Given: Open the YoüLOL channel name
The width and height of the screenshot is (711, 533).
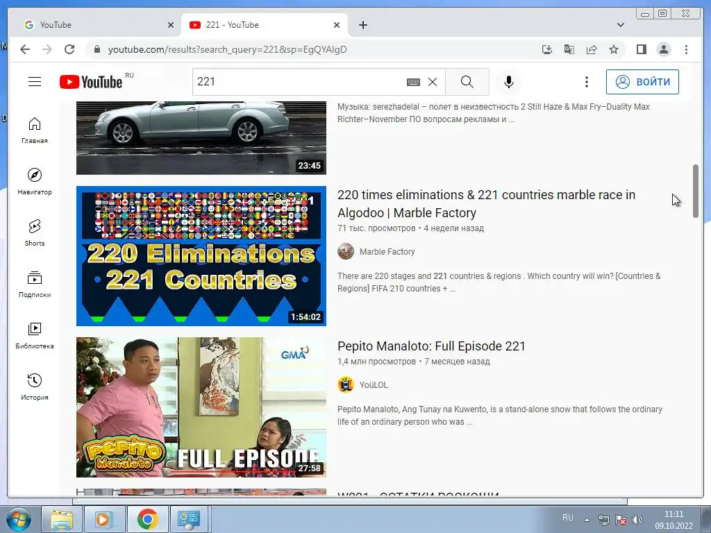Looking at the screenshot, I should [374, 385].
